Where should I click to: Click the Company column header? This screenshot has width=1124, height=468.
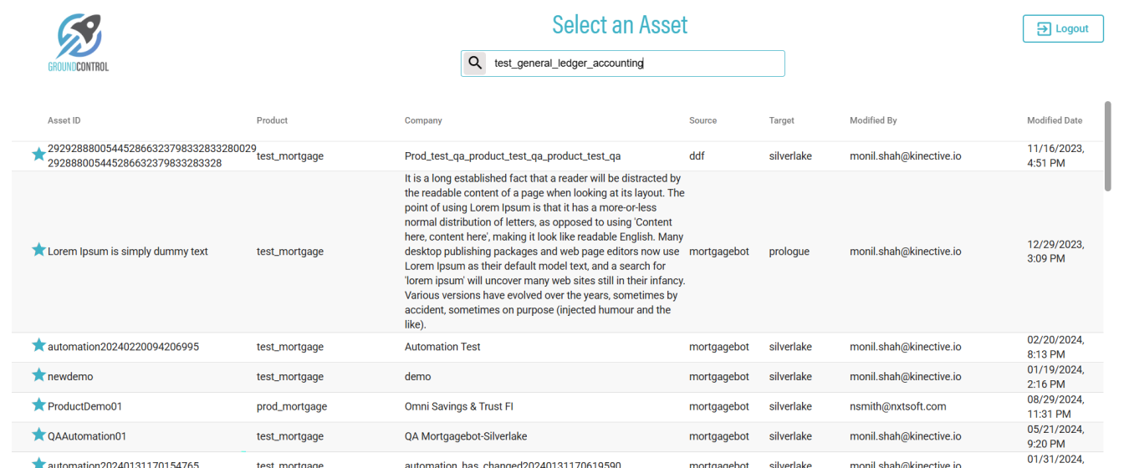tap(423, 120)
